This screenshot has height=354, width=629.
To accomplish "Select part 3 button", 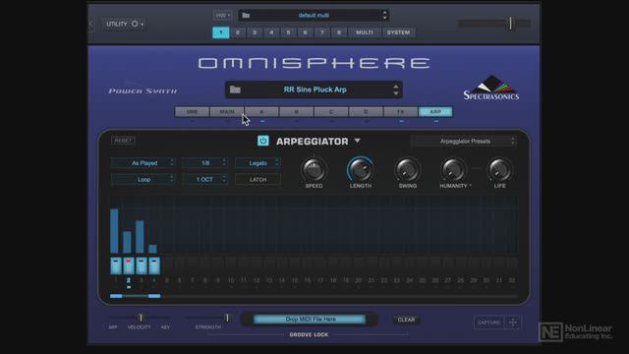I will click(x=255, y=32).
